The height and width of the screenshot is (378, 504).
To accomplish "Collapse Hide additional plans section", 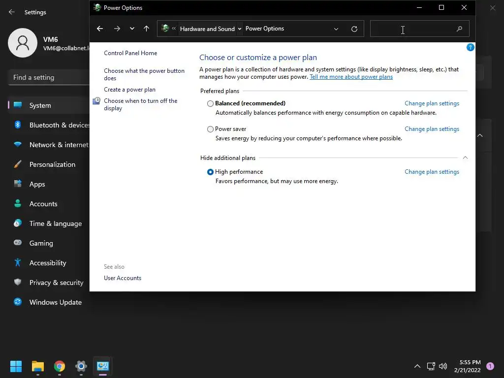I will point(465,157).
